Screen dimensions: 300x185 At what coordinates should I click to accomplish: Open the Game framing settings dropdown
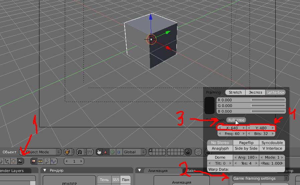tap(260, 178)
